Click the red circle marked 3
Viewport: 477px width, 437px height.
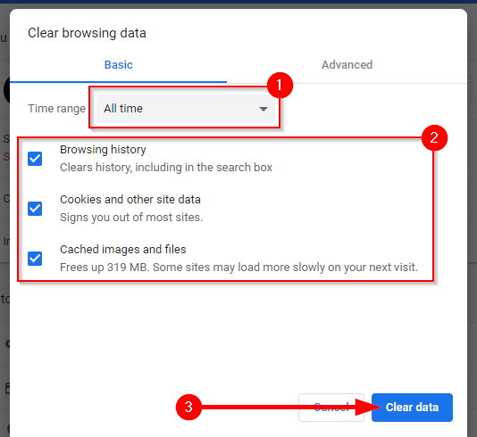pos(188,408)
